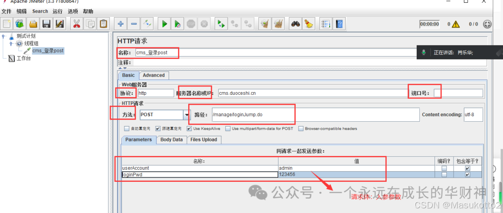Enable Use multipart/form-data for POST checkbox
This screenshot has height=213, width=503.
point(228,128)
